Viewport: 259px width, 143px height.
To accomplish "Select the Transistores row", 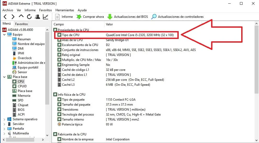I will pos(102,110).
